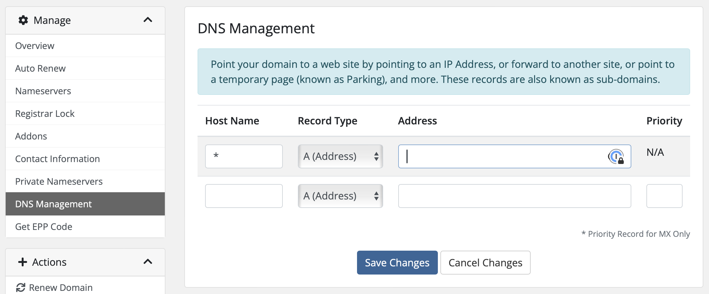Collapse the Manage panel chevron
Screen dimensions: 709x294
coord(148,20)
